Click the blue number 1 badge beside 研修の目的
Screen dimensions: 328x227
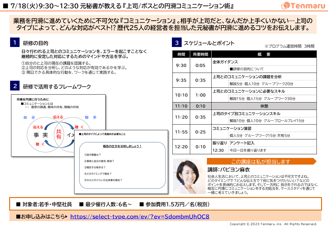click(x=15, y=43)
